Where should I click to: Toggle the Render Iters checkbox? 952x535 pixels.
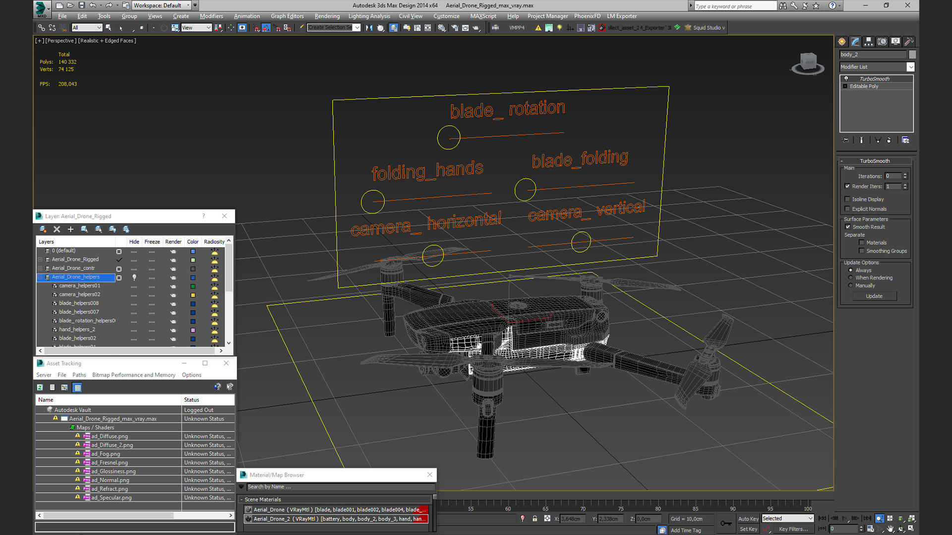pos(847,186)
